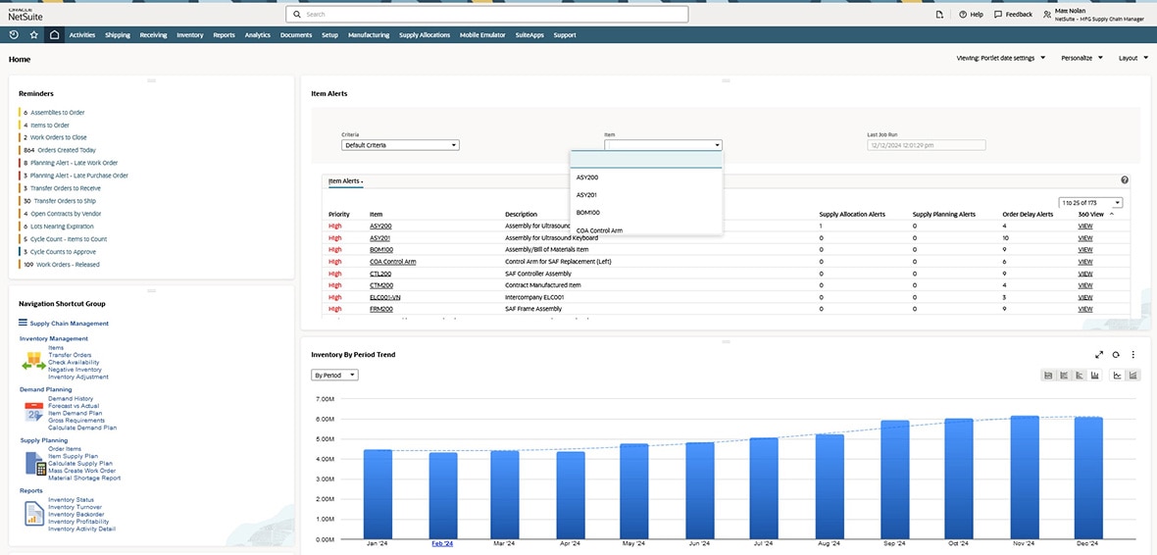The image size is (1157, 555).
Task: Click the Create New document icon
Action: 939,15
